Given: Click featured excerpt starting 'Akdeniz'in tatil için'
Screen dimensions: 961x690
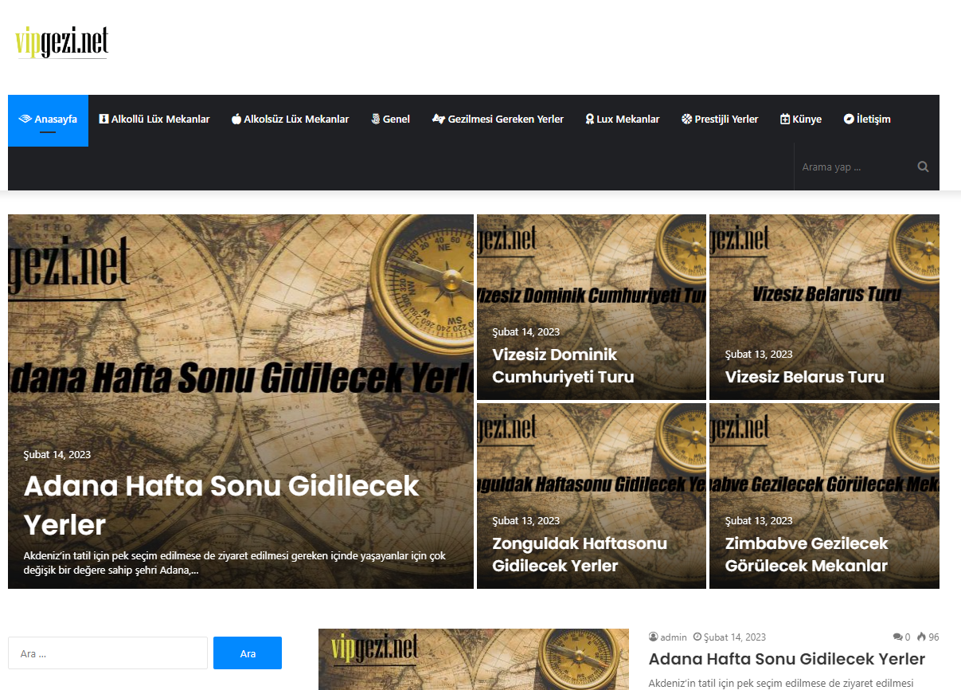Looking at the screenshot, I should tap(235, 563).
